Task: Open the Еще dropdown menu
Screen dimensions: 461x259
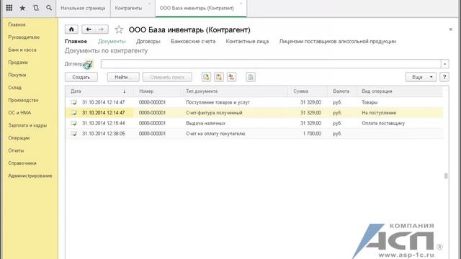Action: click(x=421, y=77)
